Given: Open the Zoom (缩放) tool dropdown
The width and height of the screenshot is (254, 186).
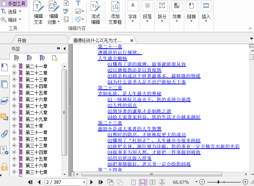Looking at the screenshot, I should point(20,19).
